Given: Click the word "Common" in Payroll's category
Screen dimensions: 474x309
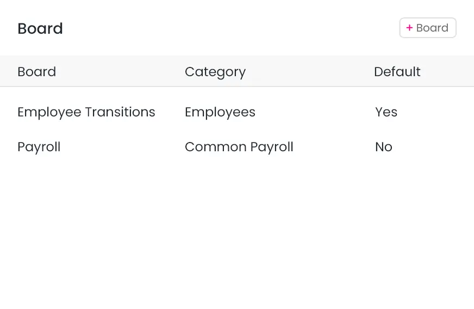Looking at the screenshot, I should (215, 147).
